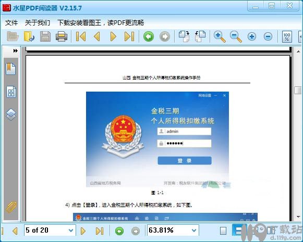Rotate page counterclockwise icon
The width and height of the screenshot is (303, 242).
coord(200,36)
